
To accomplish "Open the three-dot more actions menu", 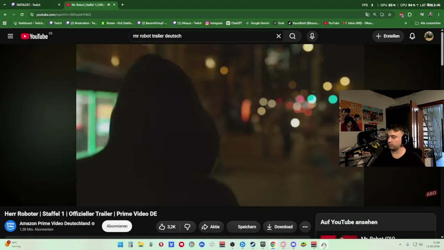I will pyautogui.click(x=305, y=227).
